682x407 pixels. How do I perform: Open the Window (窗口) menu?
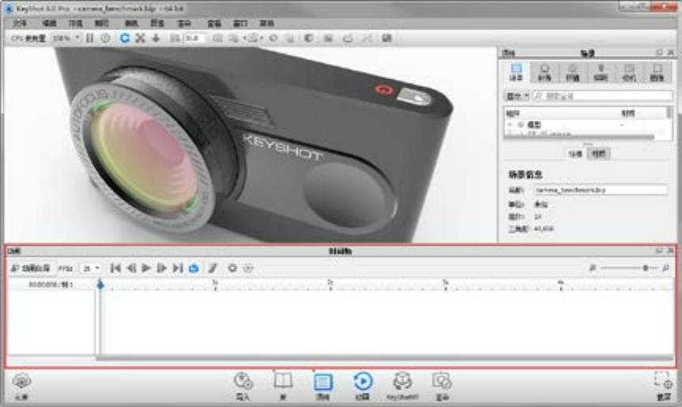240,24
